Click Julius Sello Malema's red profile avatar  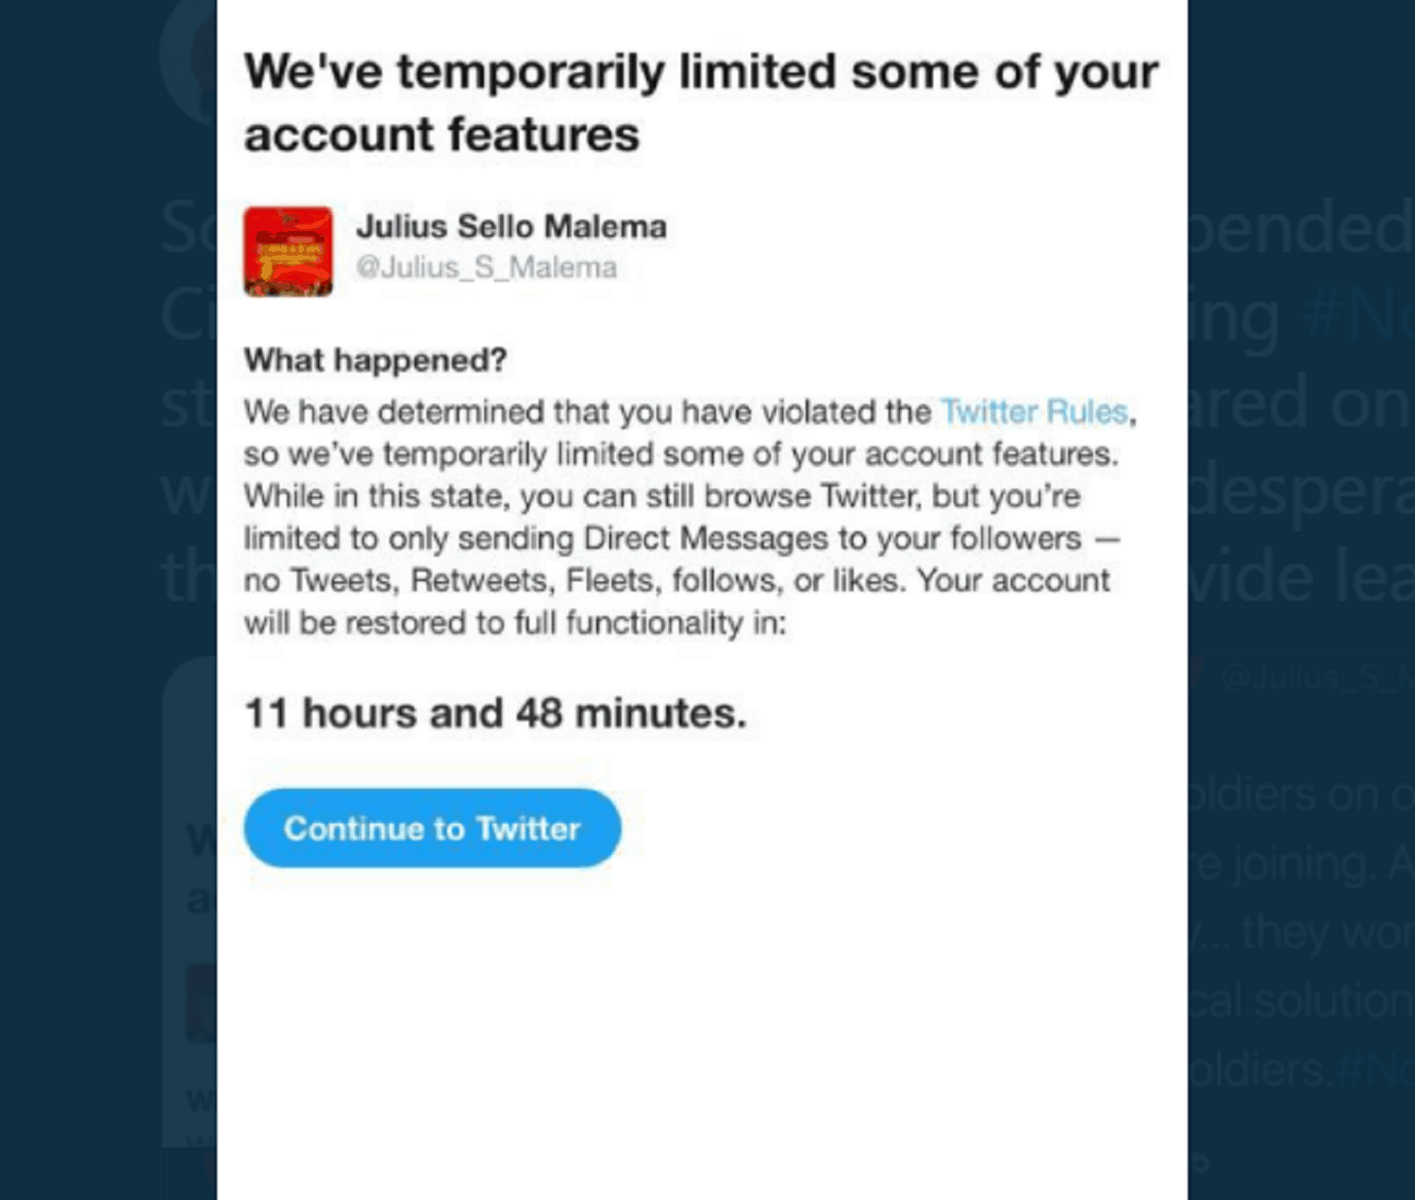pos(288,251)
